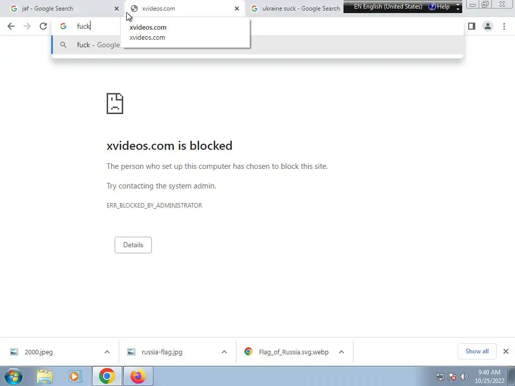Viewport: 515px width, 386px height.
Task: Expand options for the Flag_of_Russia.svg.webp download
Action: coord(341,352)
